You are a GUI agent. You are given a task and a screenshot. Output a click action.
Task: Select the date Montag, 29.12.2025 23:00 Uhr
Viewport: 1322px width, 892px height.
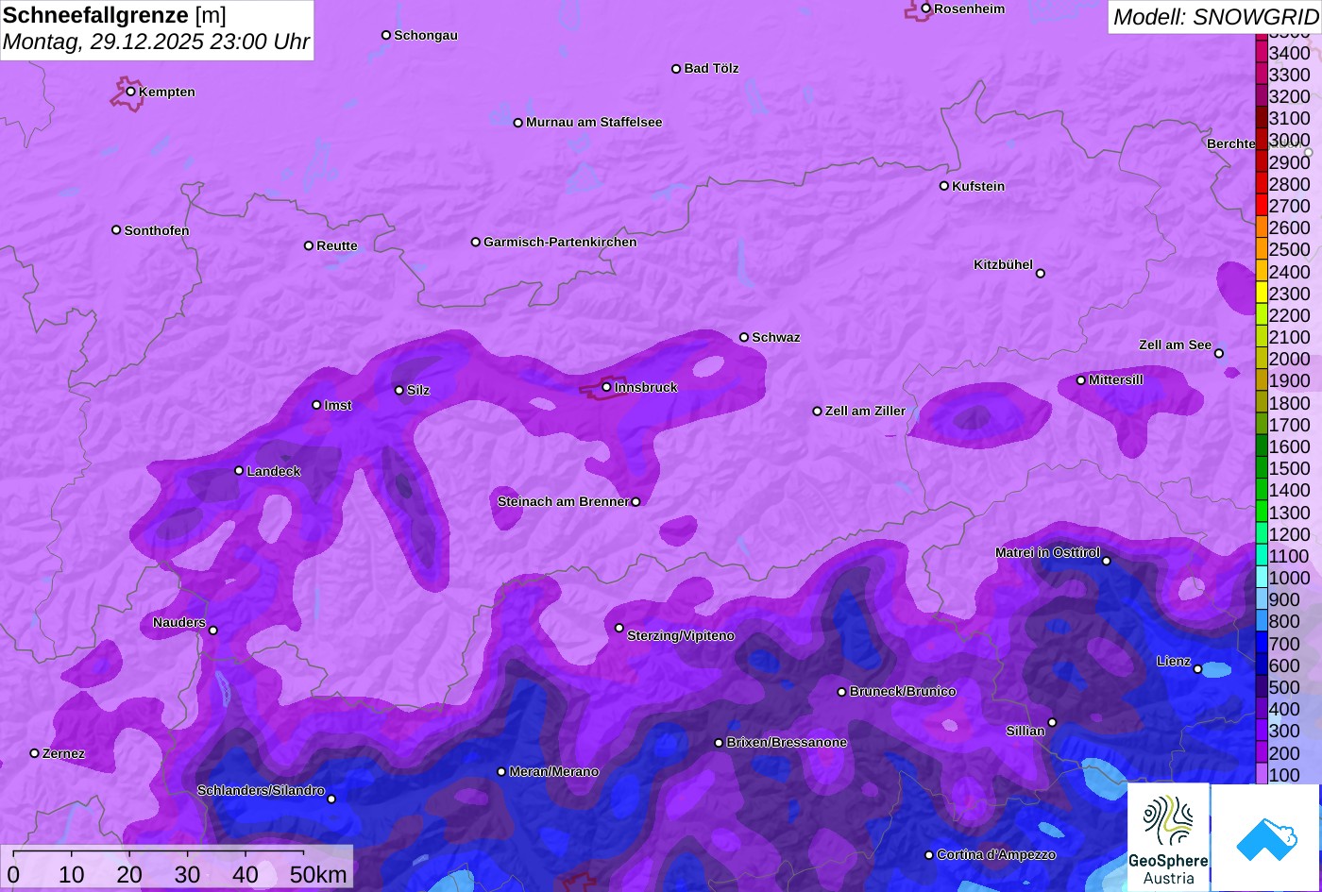pyautogui.click(x=156, y=42)
